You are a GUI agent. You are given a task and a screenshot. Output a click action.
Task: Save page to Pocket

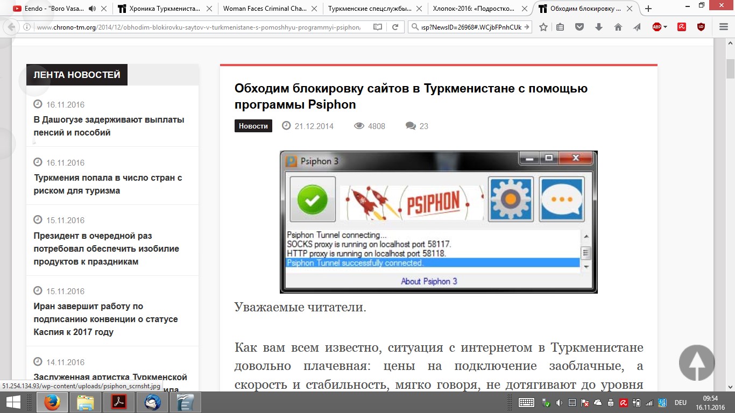tap(579, 27)
